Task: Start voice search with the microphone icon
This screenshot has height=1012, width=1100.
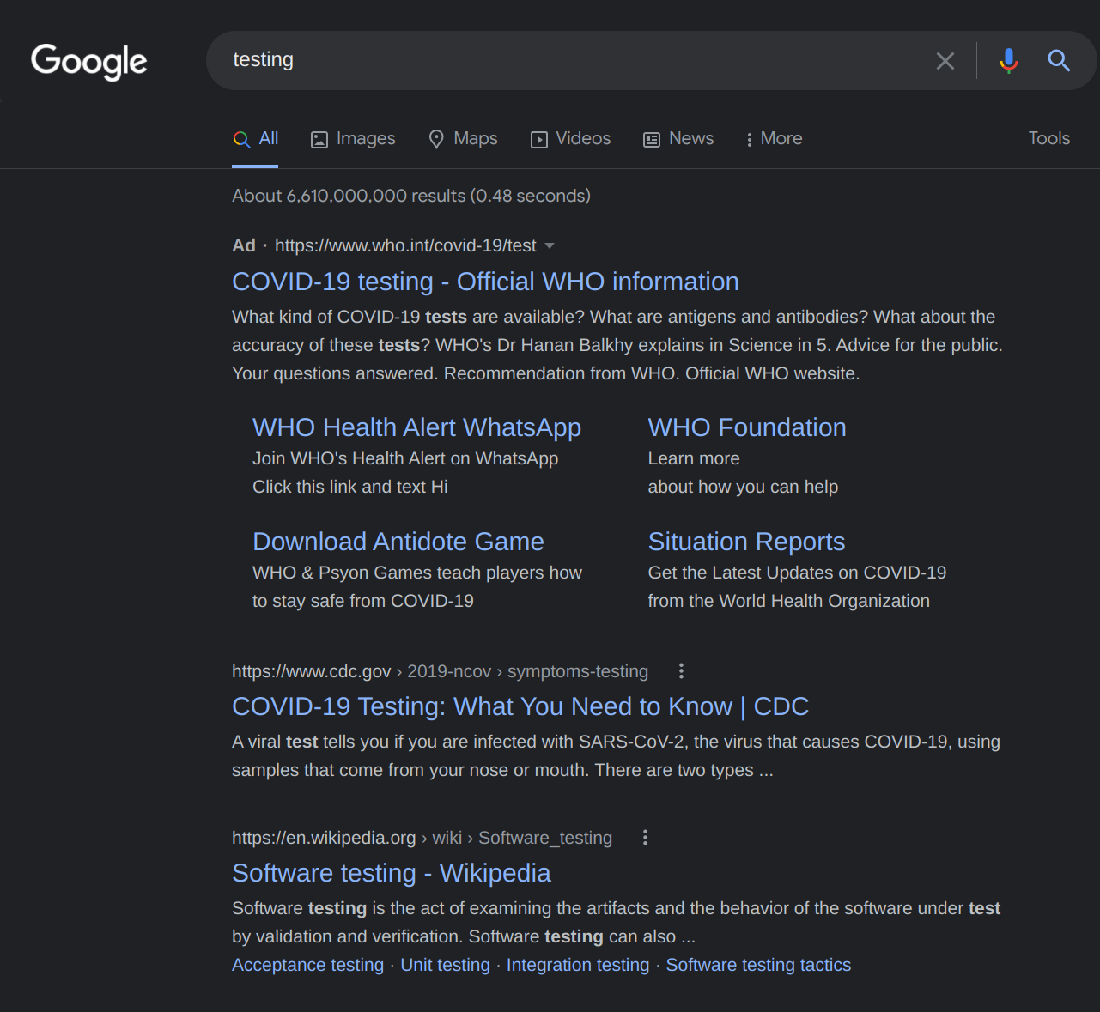Action: [x=1009, y=61]
